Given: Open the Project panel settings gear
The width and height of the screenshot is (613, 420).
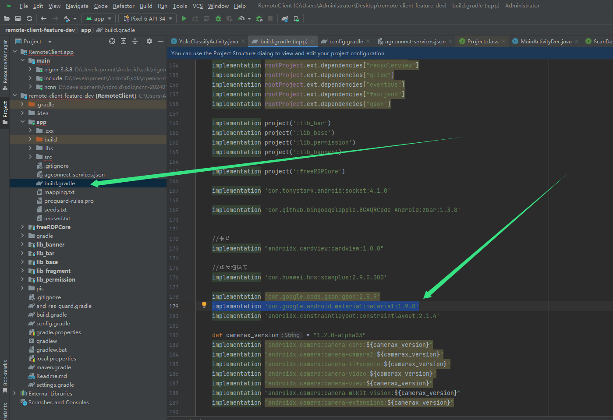Looking at the screenshot, I should [x=149, y=41].
